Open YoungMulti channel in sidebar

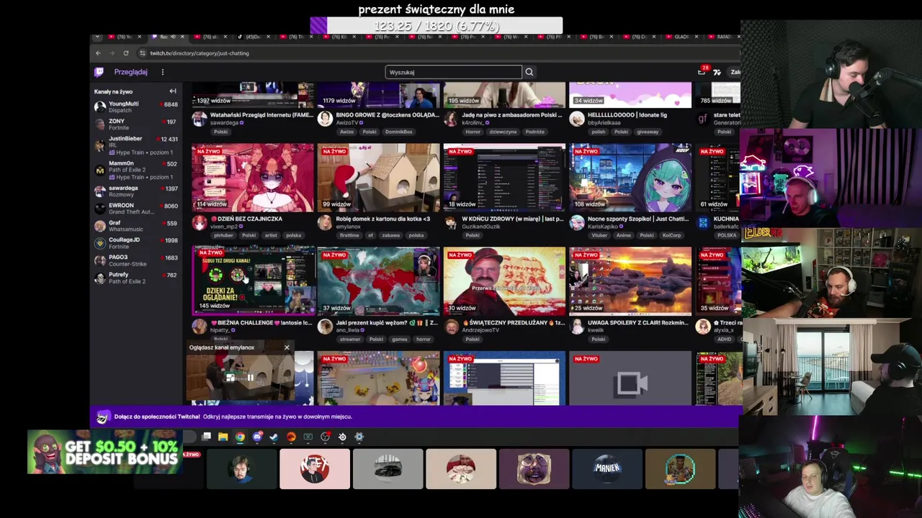point(135,106)
